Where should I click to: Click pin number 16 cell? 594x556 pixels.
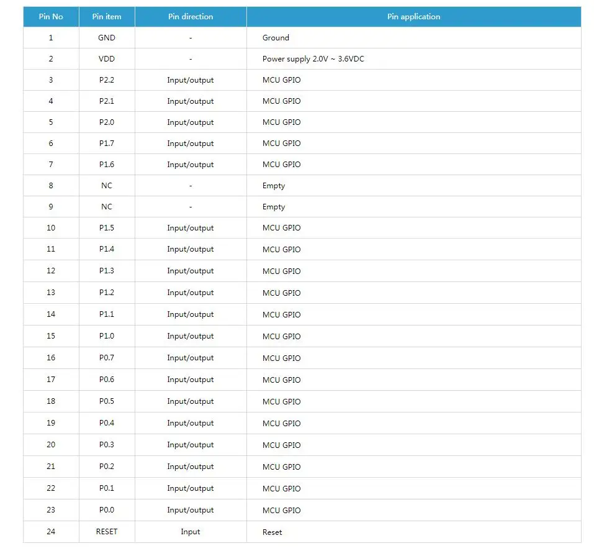click(51, 358)
